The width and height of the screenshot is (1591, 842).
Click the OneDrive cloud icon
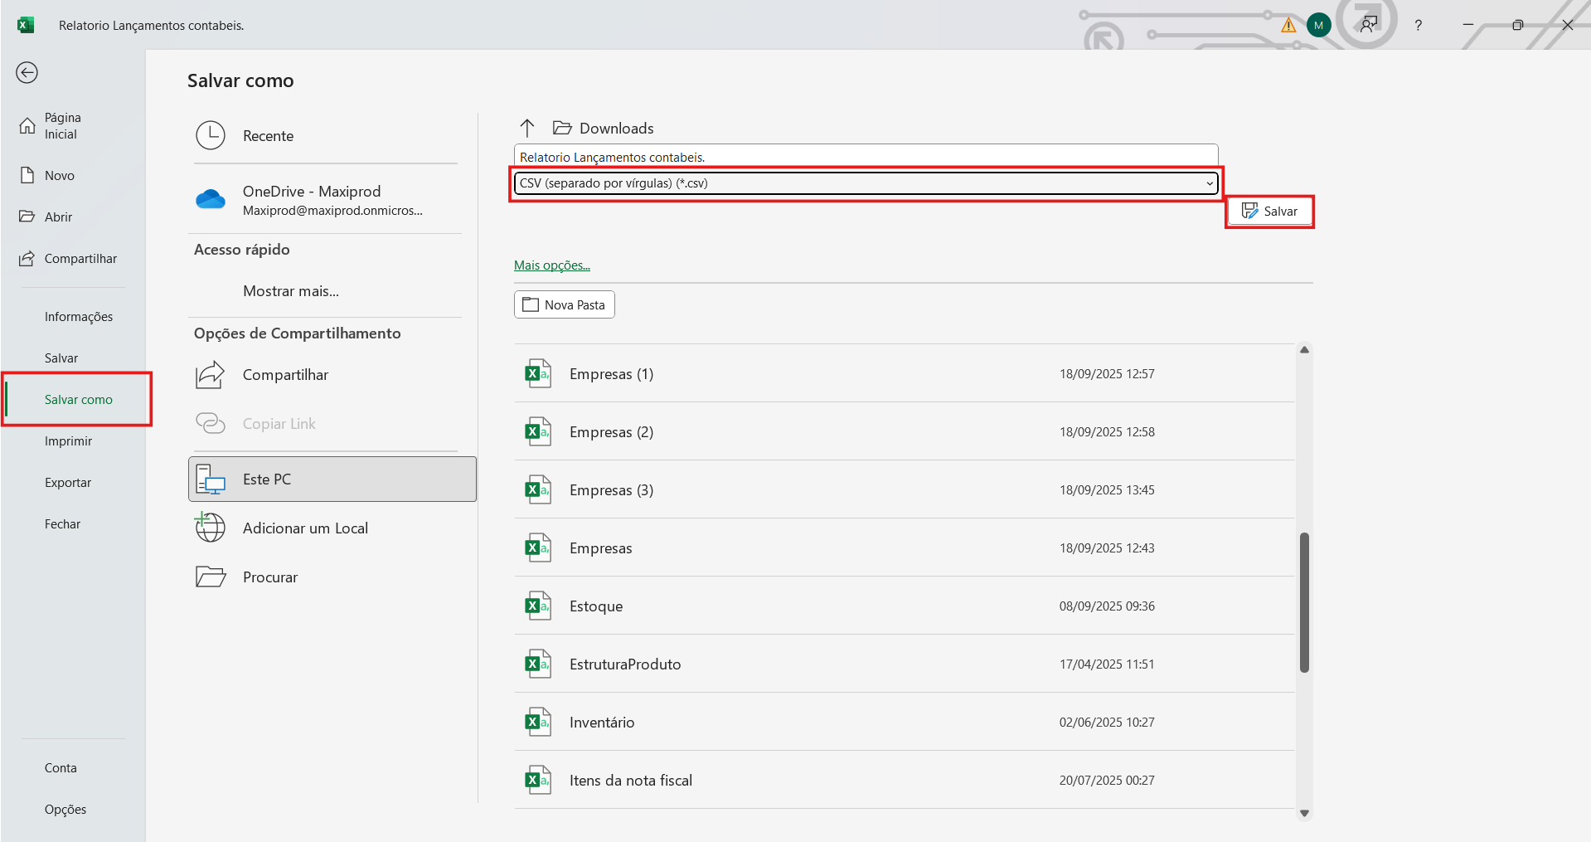pyautogui.click(x=211, y=199)
